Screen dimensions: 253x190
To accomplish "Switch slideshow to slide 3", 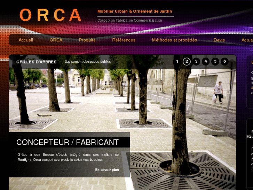I will coord(196,61).
